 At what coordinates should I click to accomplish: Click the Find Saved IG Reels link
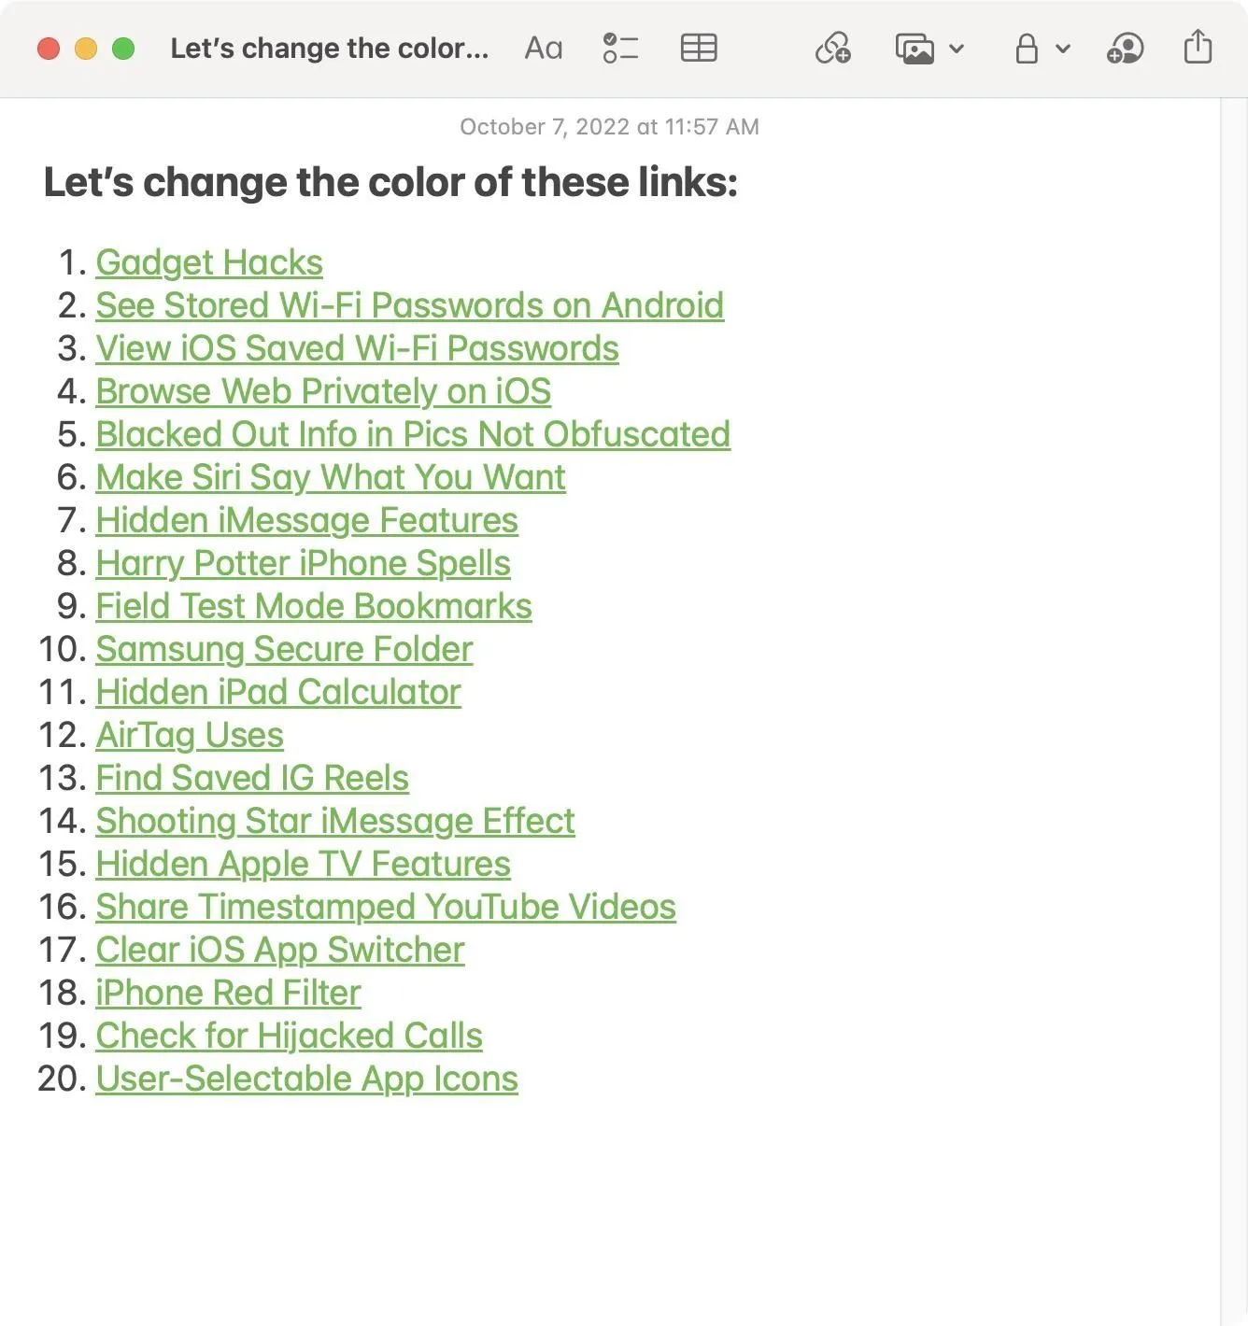coord(252,778)
